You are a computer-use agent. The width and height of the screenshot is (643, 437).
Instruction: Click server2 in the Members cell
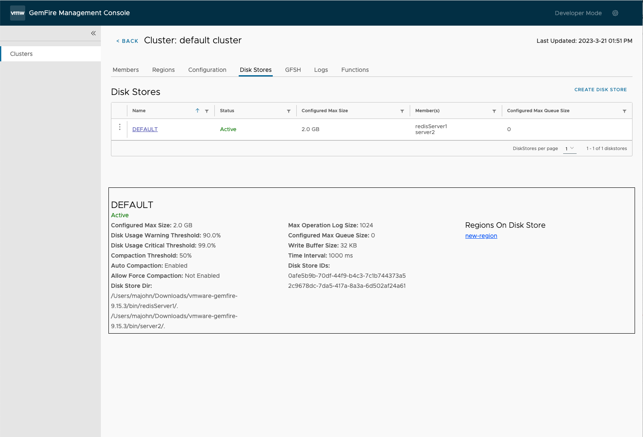pyautogui.click(x=425, y=132)
